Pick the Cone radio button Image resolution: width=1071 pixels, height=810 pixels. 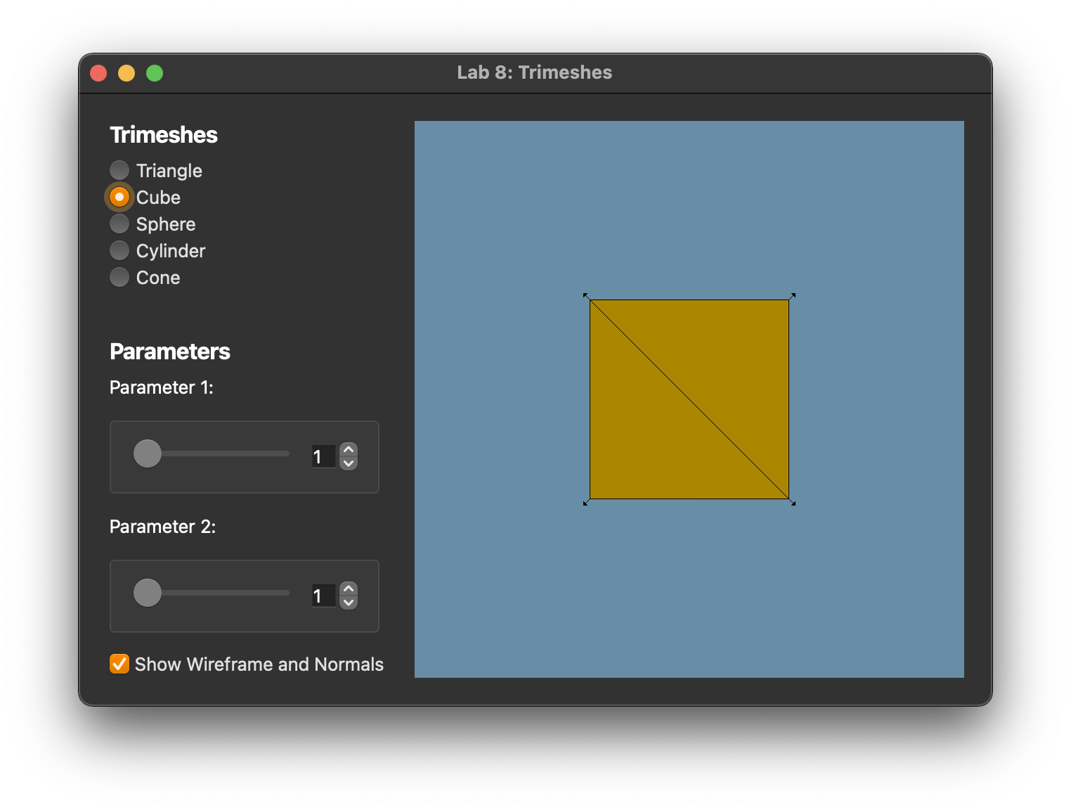click(x=119, y=277)
